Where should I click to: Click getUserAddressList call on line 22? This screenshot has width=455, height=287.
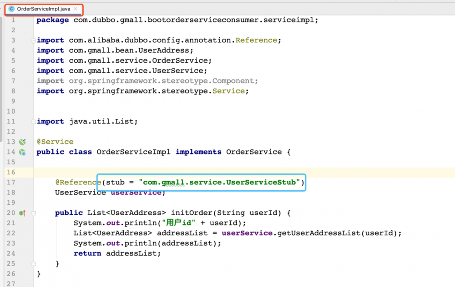click(318, 233)
